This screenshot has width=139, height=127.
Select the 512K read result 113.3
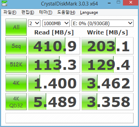54,64
